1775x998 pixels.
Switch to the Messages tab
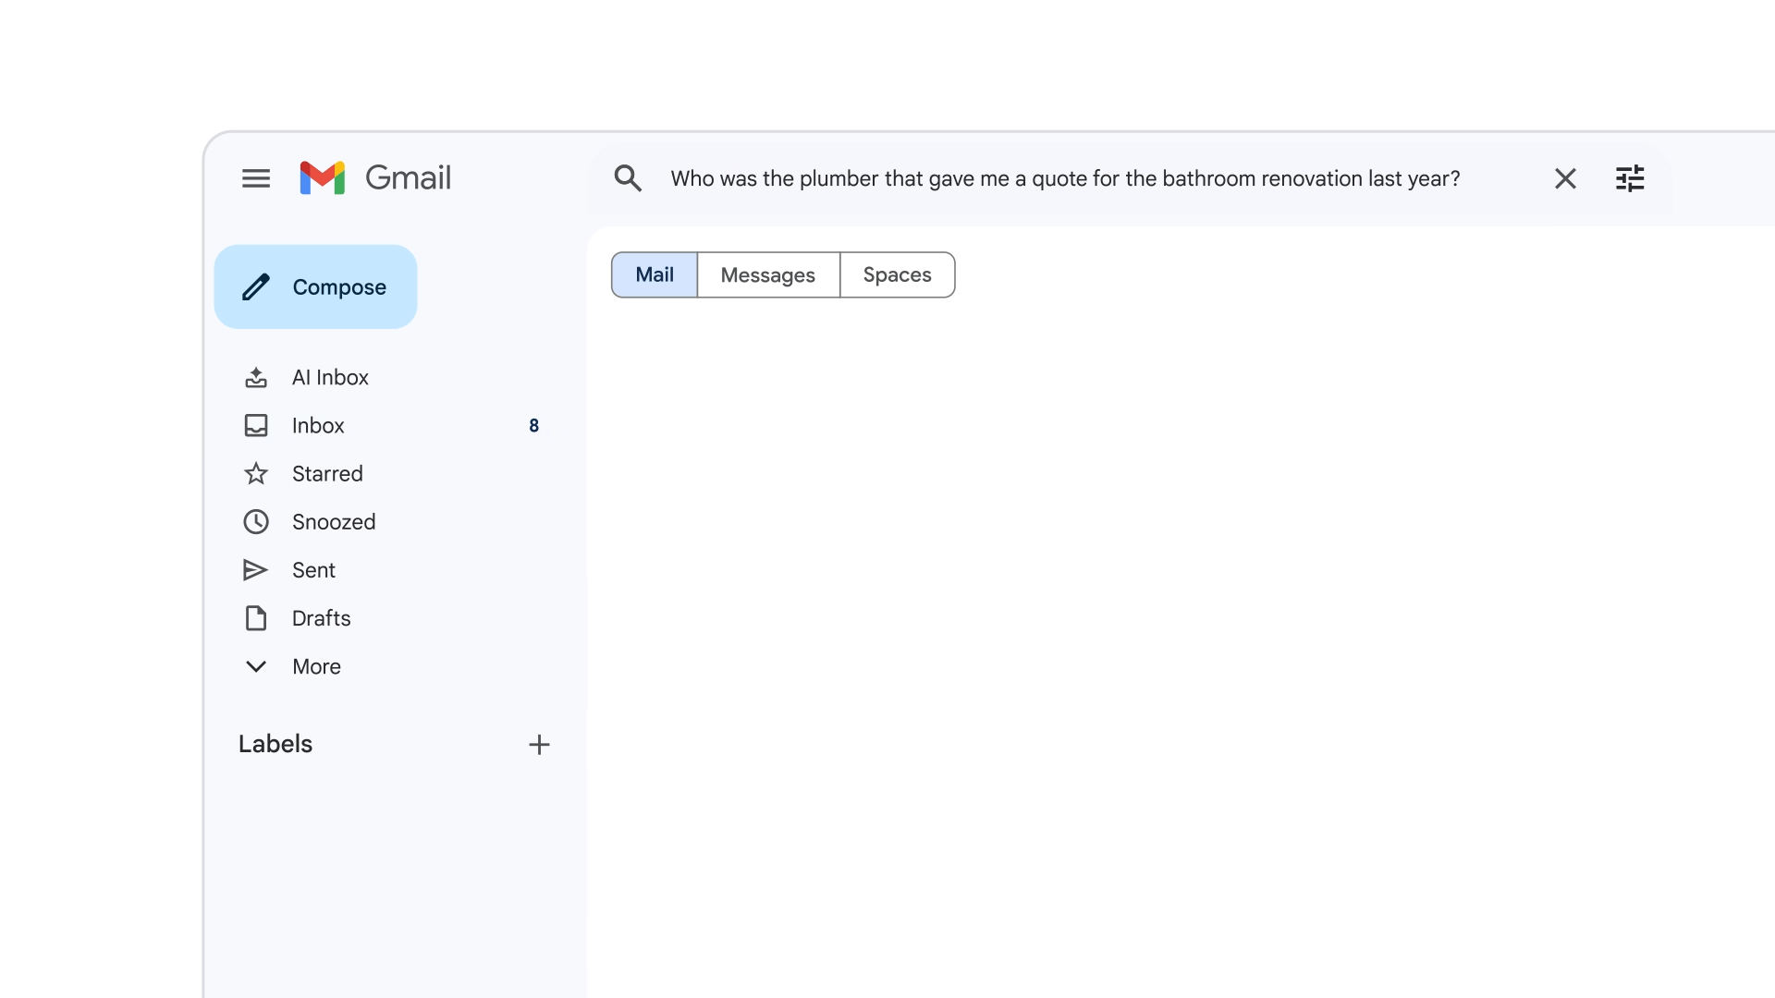[x=767, y=275]
